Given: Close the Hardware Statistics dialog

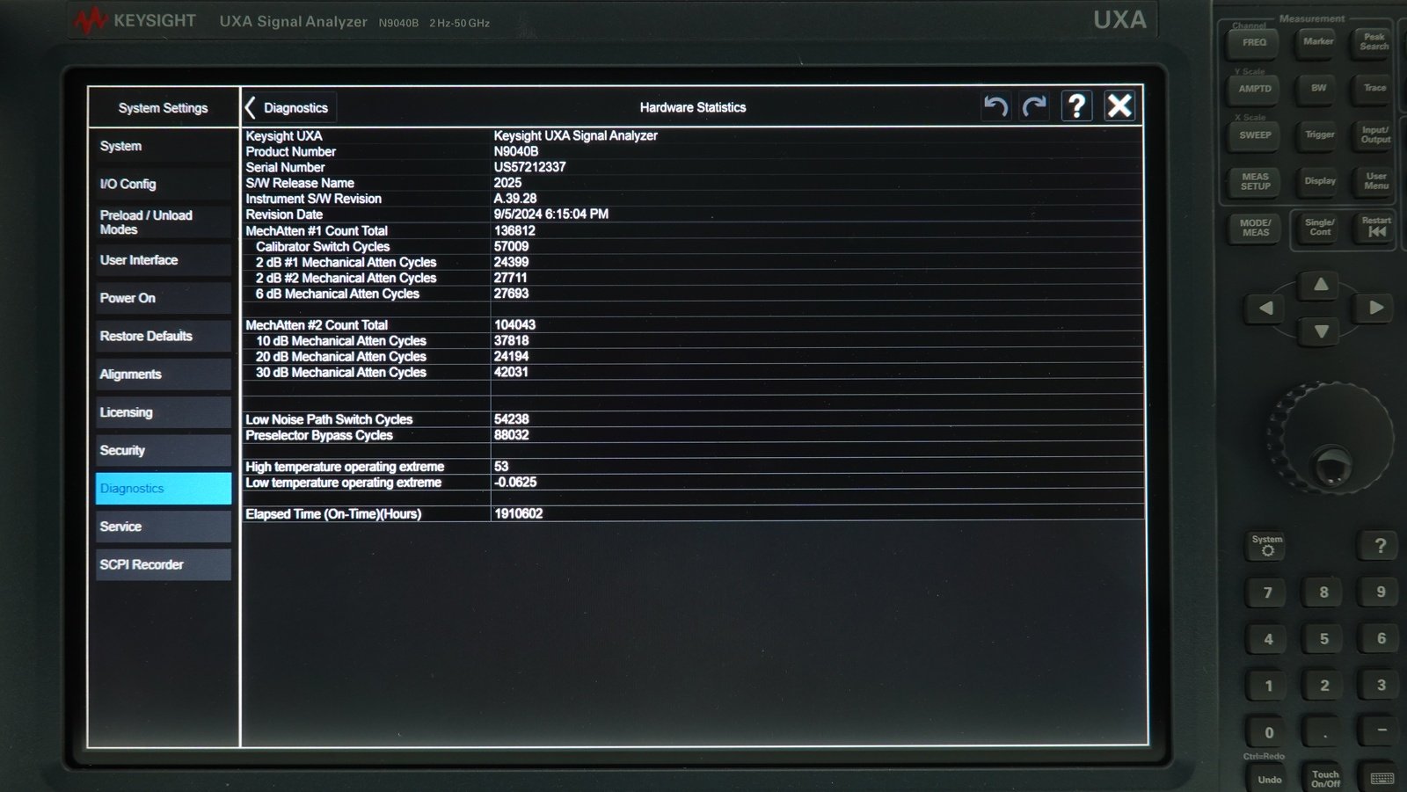Looking at the screenshot, I should (x=1119, y=106).
